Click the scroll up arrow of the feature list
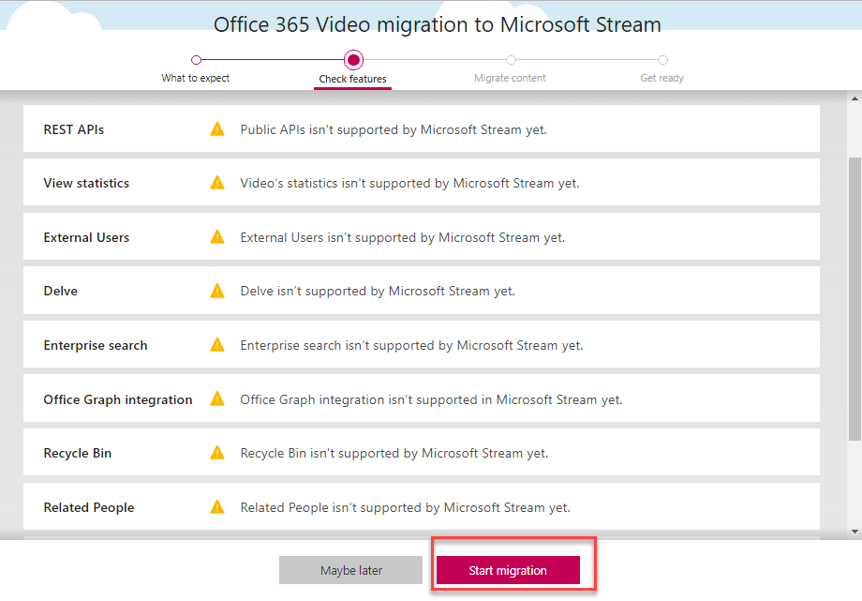This screenshot has height=601, width=862. 855,98
